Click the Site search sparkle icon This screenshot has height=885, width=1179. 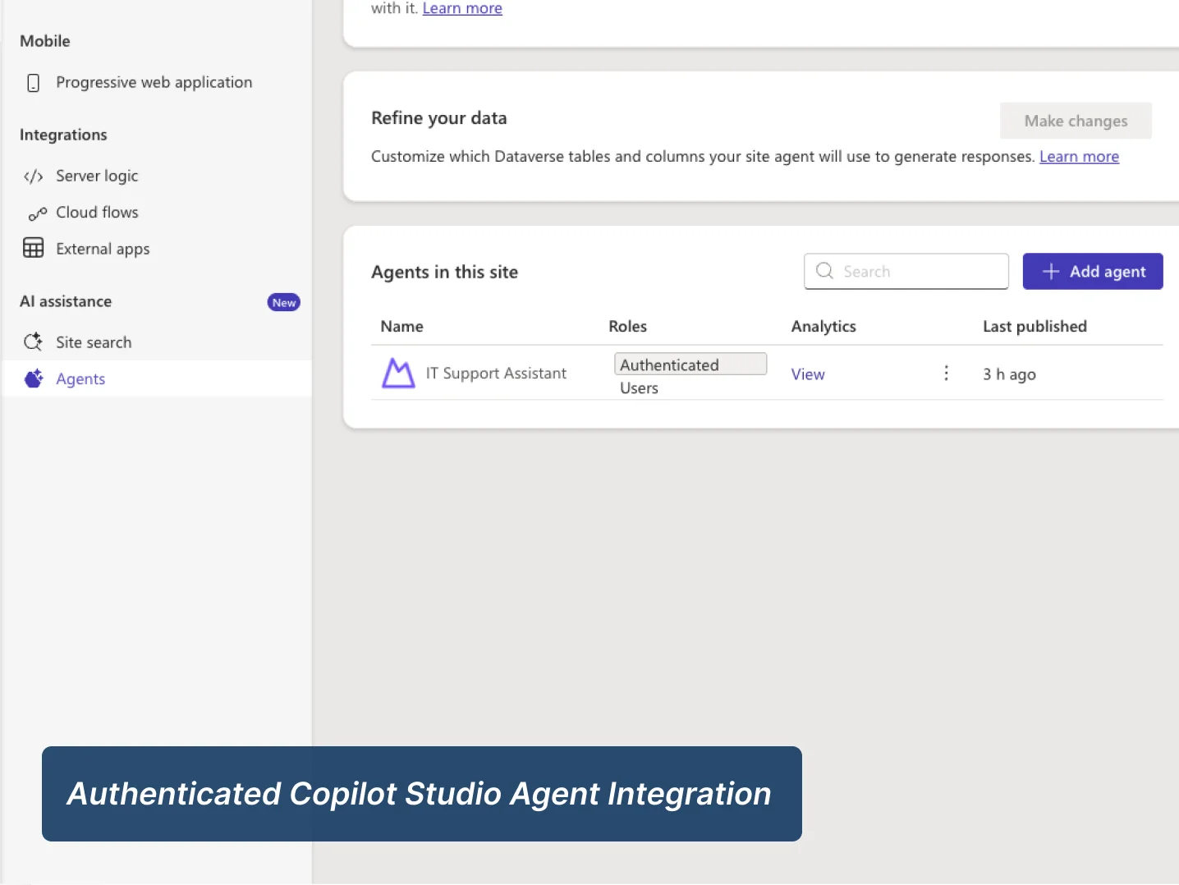(x=34, y=342)
